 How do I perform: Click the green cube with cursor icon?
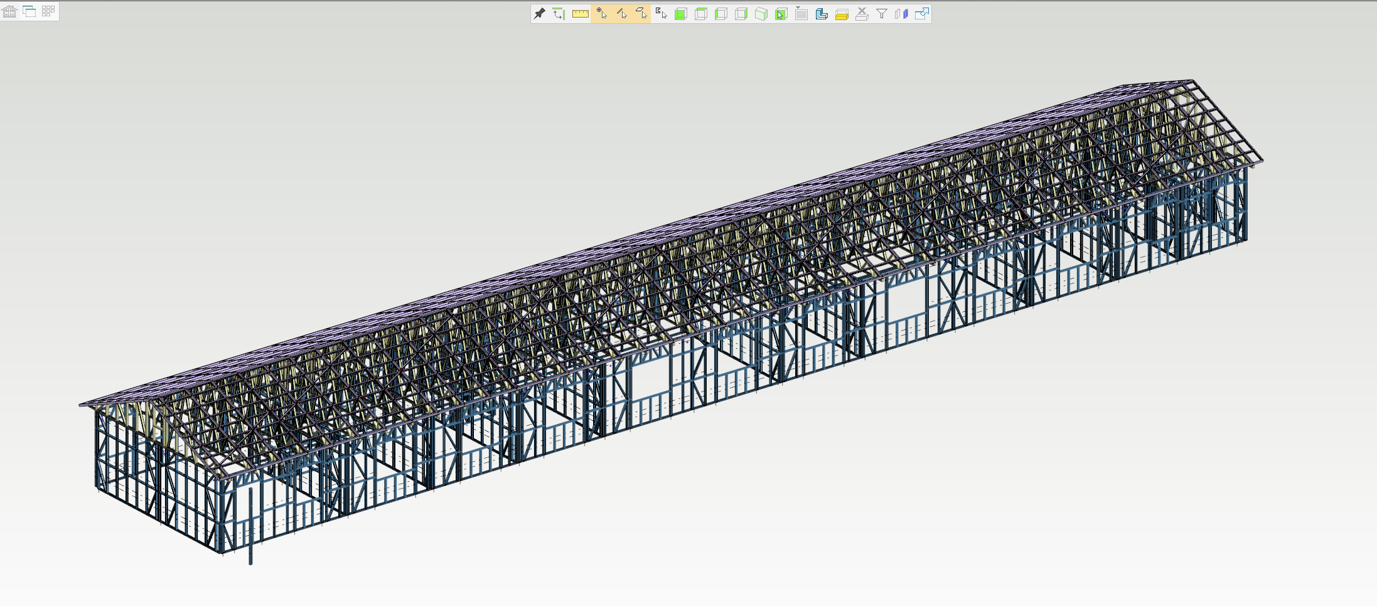(x=781, y=14)
